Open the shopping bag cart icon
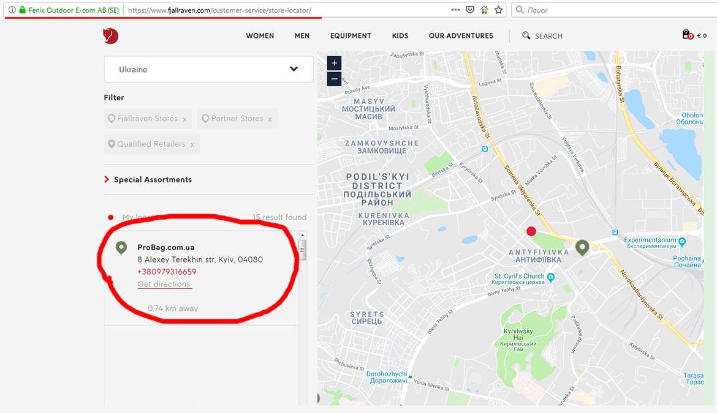 (x=687, y=34)
